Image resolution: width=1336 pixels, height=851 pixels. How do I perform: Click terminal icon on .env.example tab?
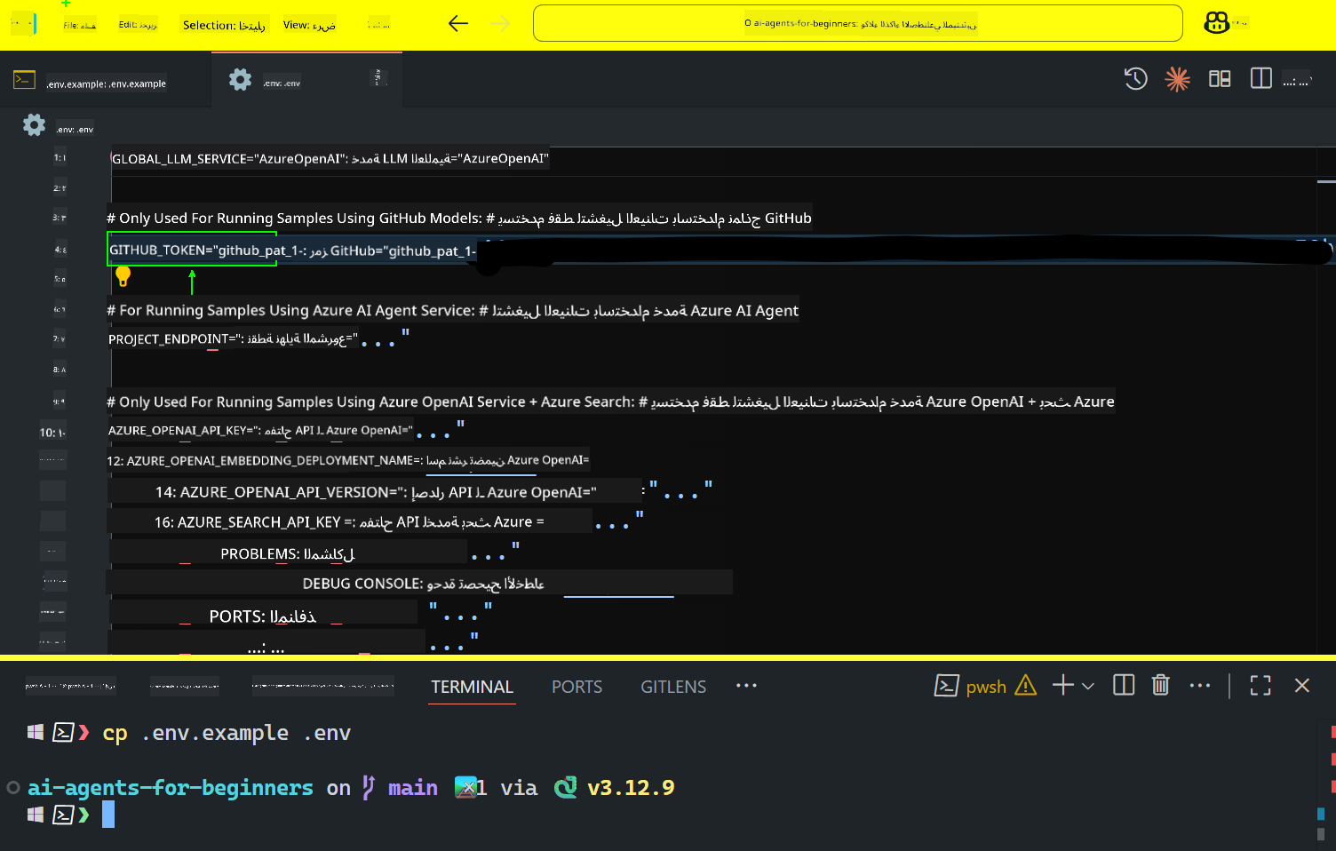click(x=24, y=80)
